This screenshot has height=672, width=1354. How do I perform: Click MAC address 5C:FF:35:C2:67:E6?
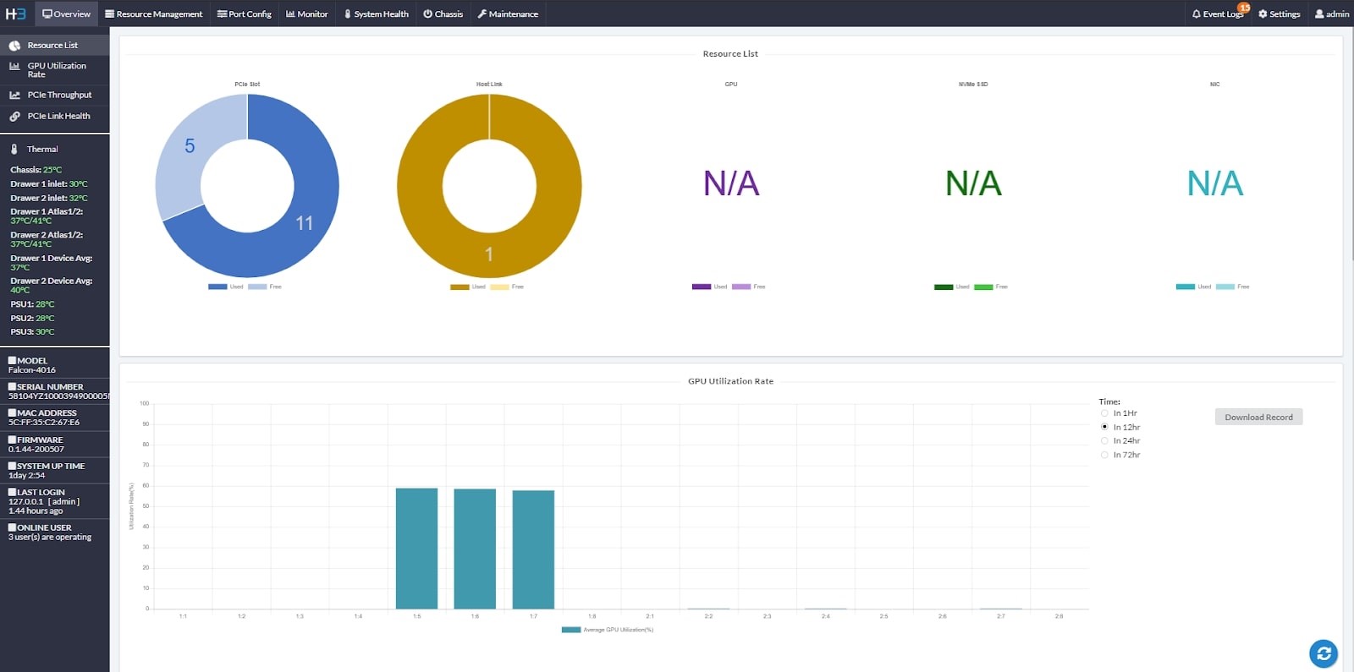[44, 423]
